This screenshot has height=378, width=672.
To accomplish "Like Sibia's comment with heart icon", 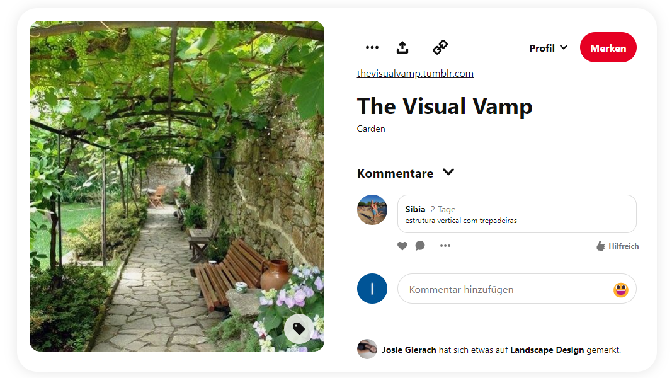I will 402,246.
